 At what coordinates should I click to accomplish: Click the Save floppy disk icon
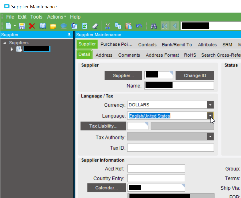click(x=22, y=26)
